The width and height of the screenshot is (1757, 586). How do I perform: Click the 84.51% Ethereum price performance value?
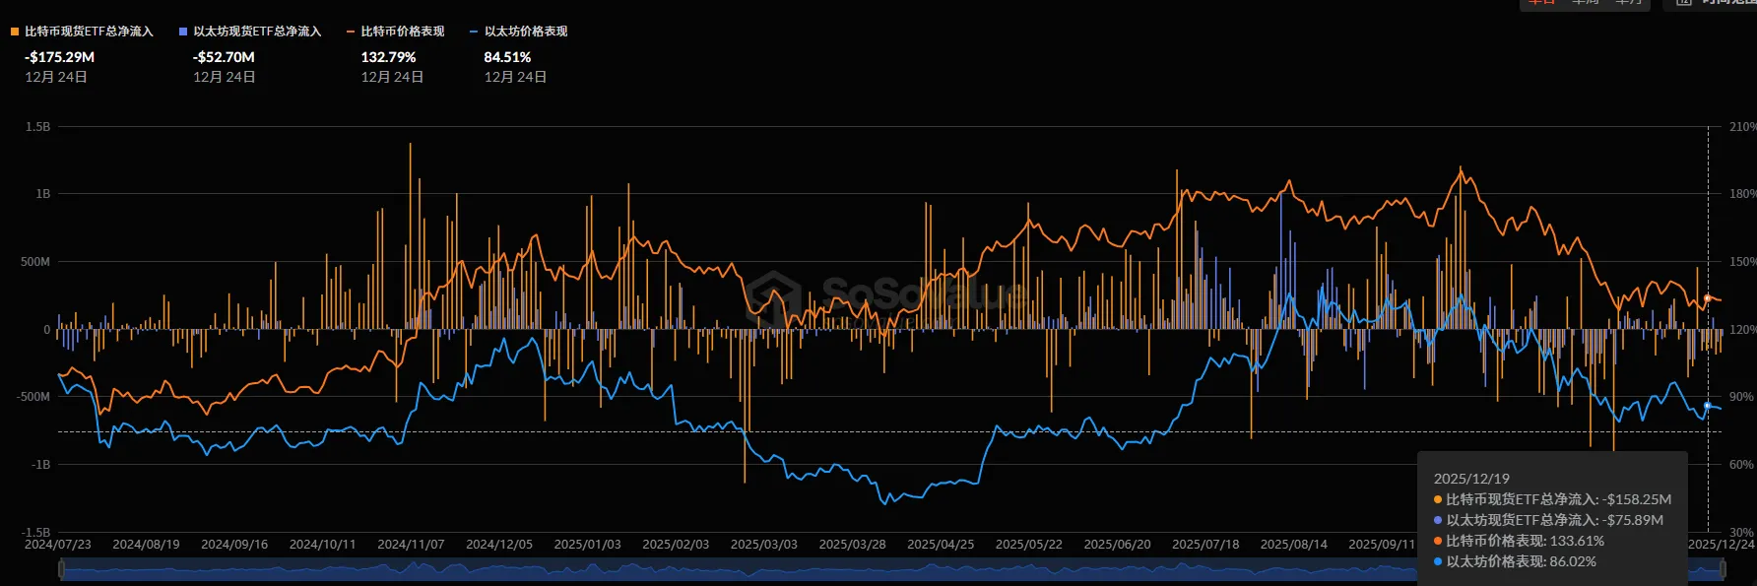507,57
